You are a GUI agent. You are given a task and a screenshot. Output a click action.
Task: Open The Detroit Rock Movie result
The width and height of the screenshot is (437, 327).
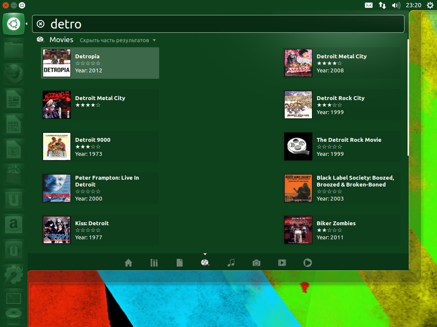(x=342, y=146)
